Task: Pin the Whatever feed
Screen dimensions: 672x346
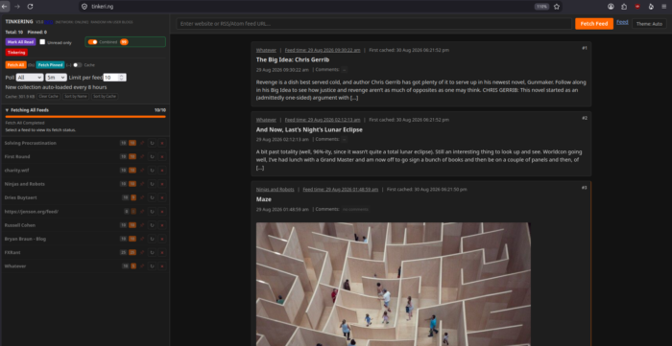Action: (143, 266)
